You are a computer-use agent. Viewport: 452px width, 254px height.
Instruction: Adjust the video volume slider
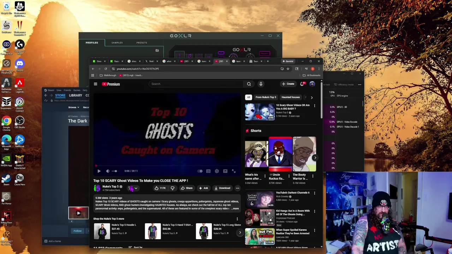point(115,171)
